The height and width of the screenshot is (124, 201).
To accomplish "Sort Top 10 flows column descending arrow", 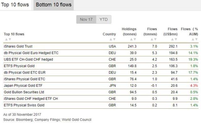I will 10,39.
